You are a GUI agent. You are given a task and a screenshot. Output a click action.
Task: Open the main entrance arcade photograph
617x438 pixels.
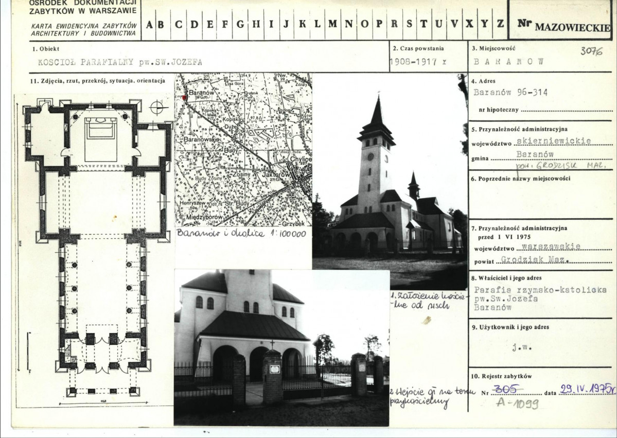coord(281,347)
